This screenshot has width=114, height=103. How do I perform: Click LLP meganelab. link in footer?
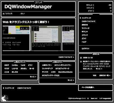[105, 98]
